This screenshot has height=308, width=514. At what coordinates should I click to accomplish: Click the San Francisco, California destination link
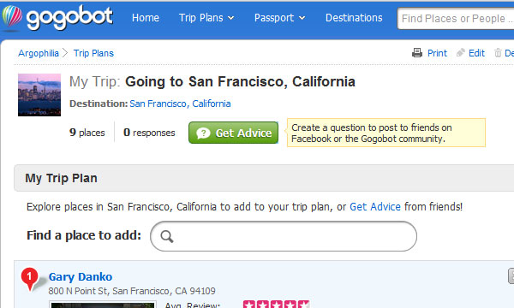(x=180, y=104)
